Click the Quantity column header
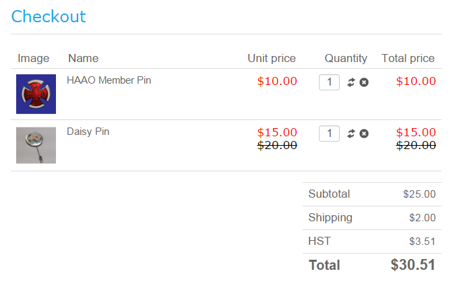This screenshot has width=451, height=284. click(x=346, y=59)
